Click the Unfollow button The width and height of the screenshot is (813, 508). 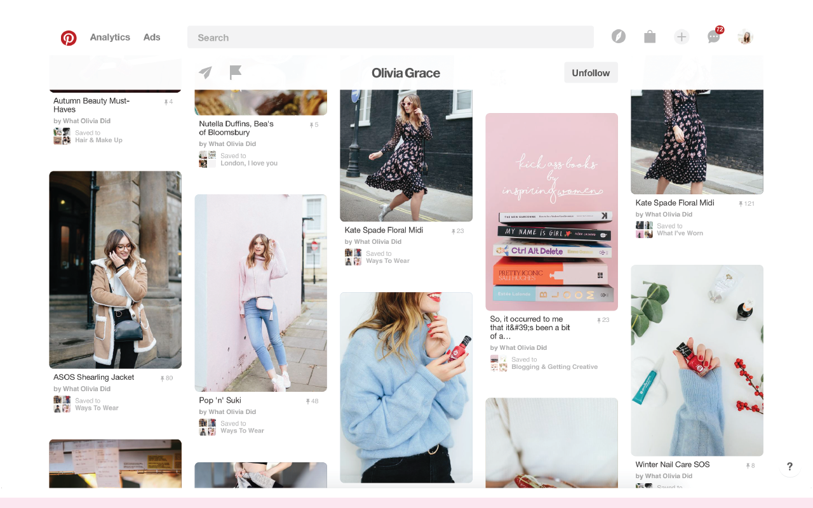click(591, 72)
